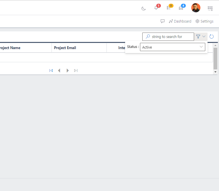The height and width of the screenshot is (191, 219).
Task: Toggle dark mode with the moon icon
Action: pos(144,8)
